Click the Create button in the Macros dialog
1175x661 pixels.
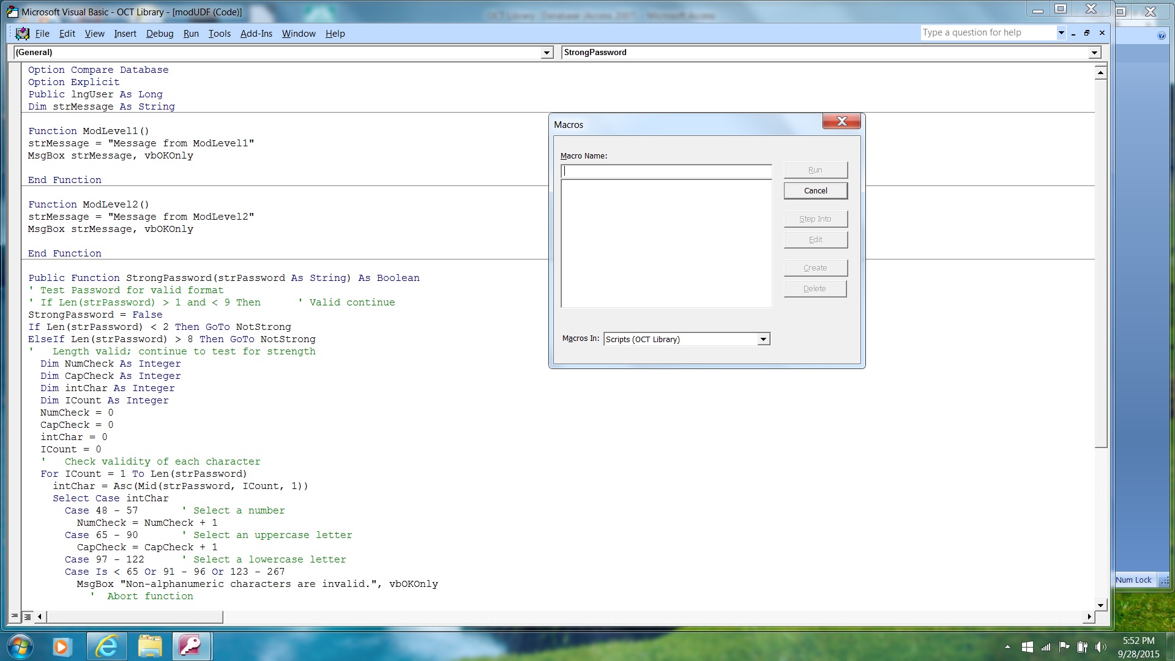click(x=815, y=267)
